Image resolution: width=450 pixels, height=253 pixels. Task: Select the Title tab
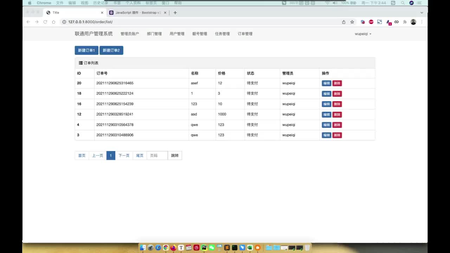pos(75,13)
